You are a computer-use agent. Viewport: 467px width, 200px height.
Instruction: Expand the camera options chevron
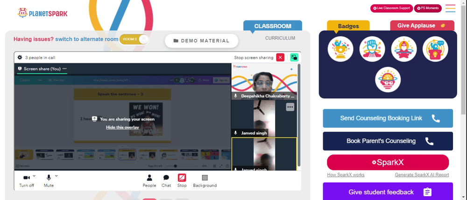(34, 176)
